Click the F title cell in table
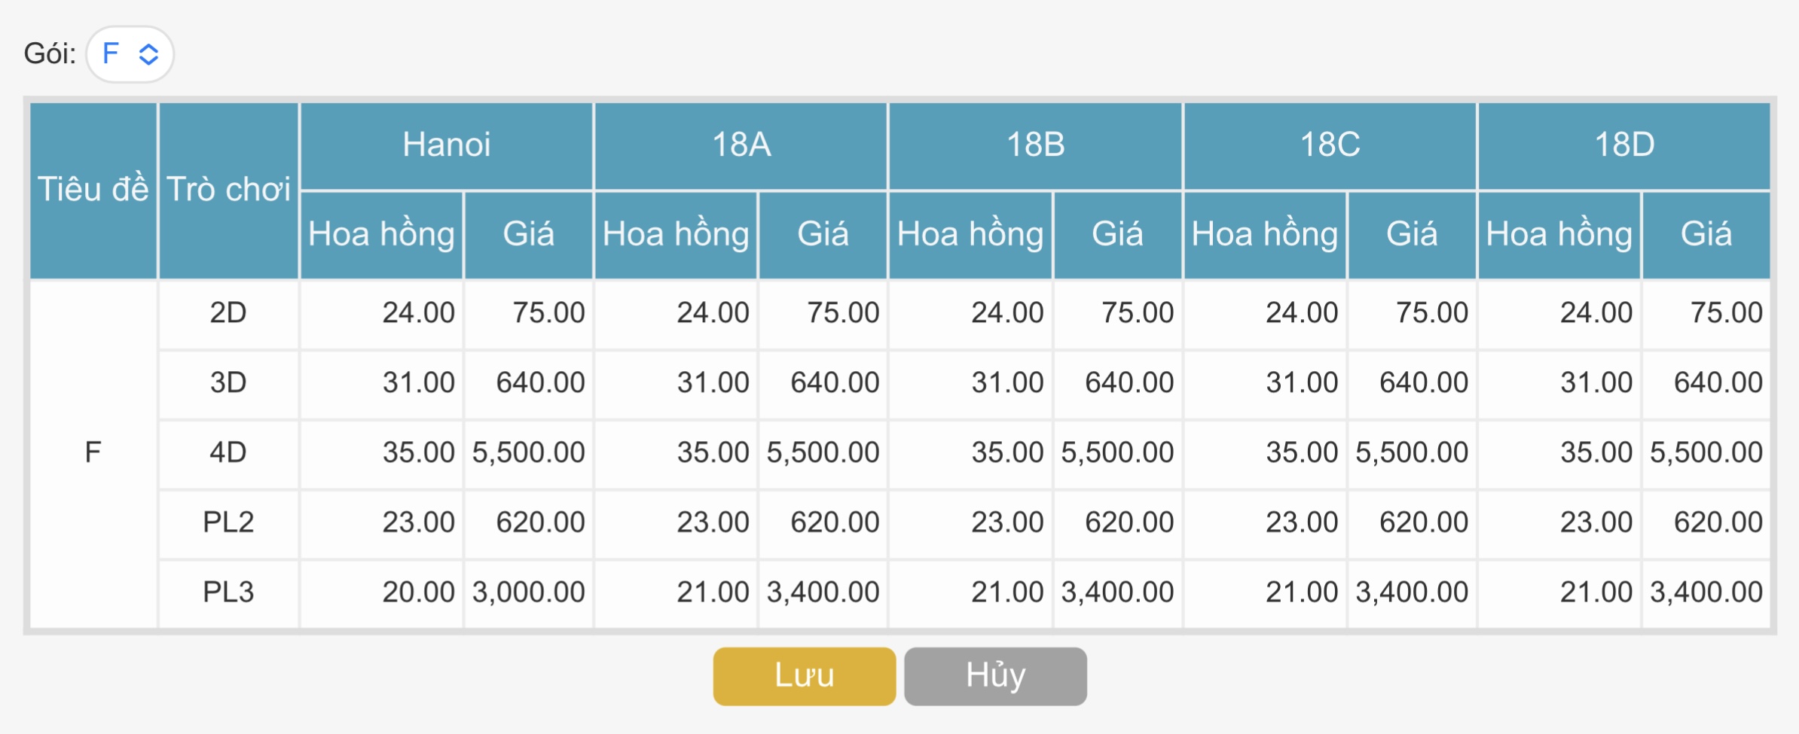This screenshot has height=734, width=1799. (x=93, y=452)
